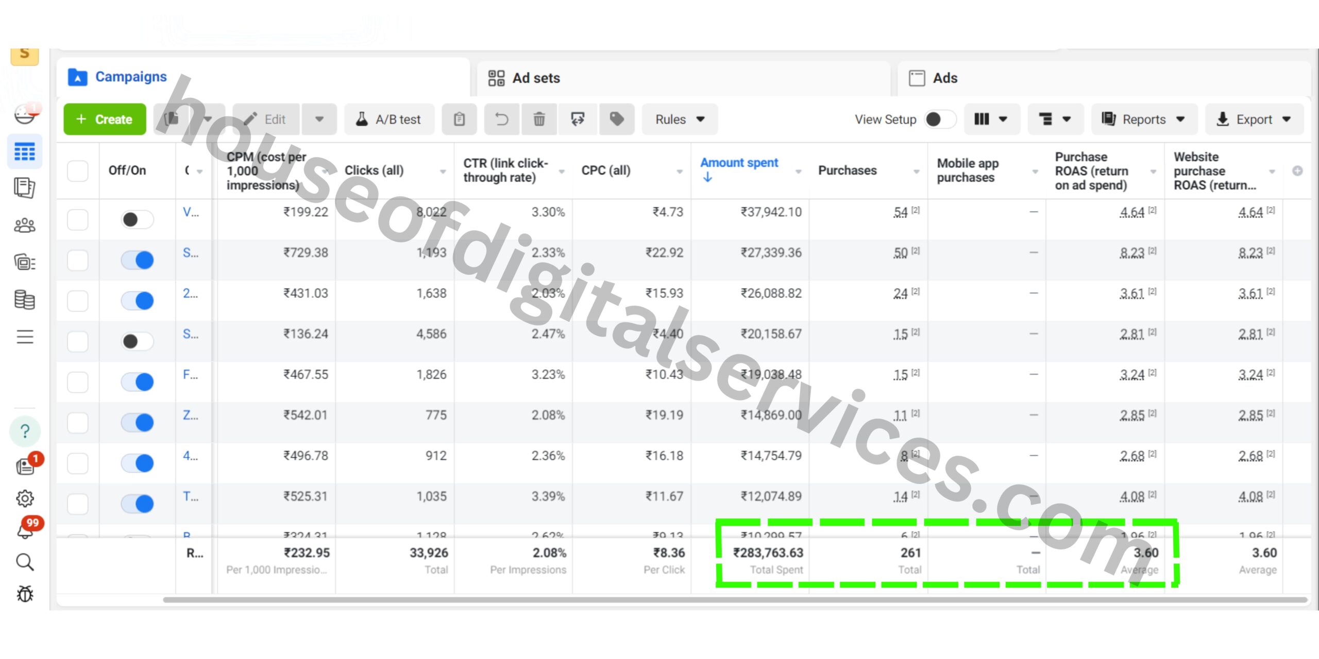Enable the campaign with ₹20,158.67 spent
The image size is (1319, 659).
pos(137,341)
